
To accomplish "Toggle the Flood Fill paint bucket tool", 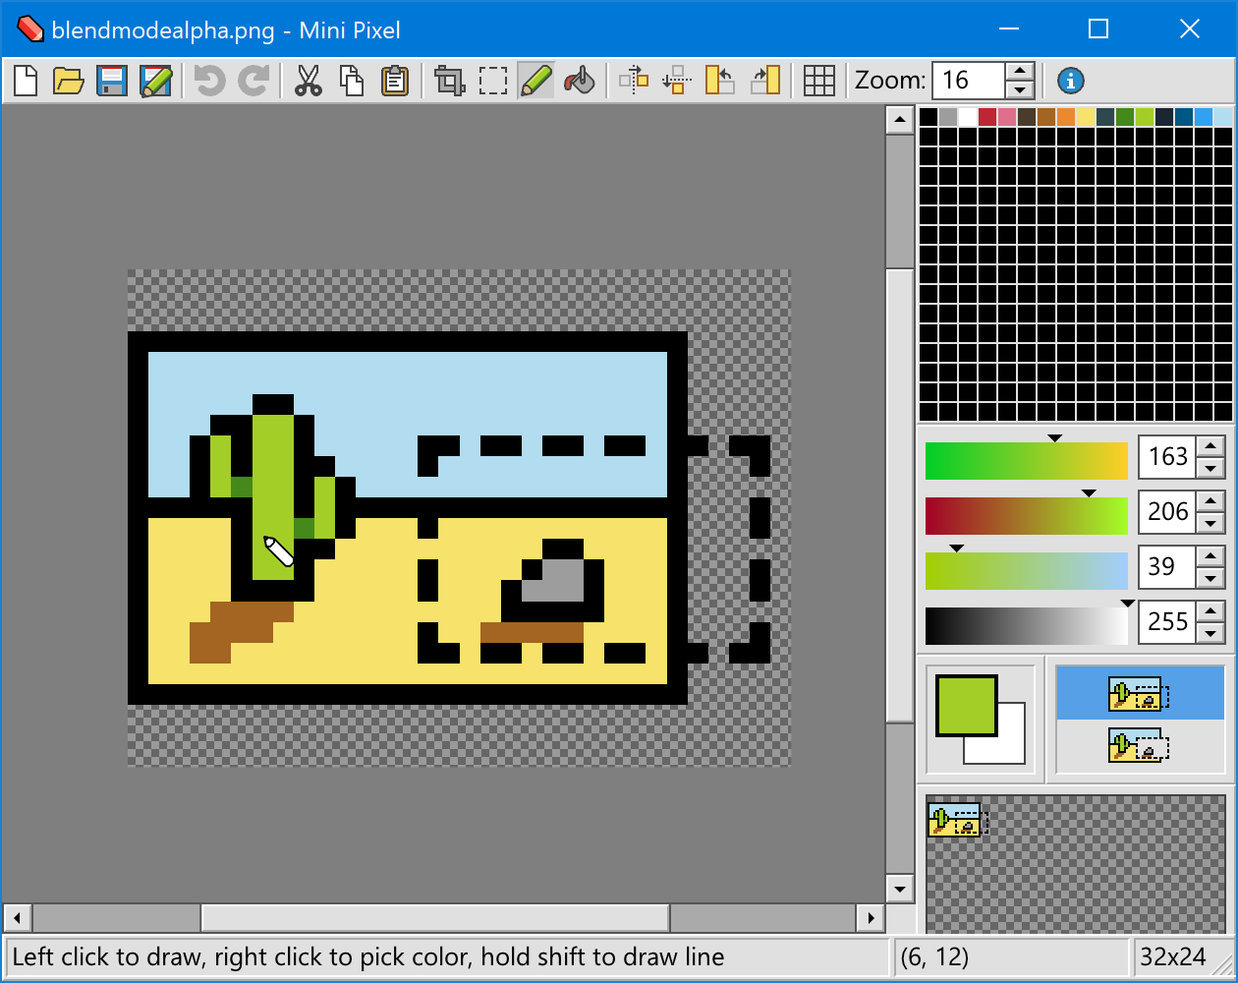I will click(x=580, y=81).
